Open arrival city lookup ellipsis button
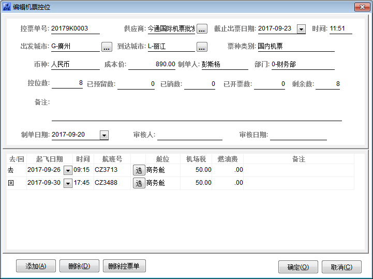The width and height of the screenshot is (373, 279). (202, 47)
